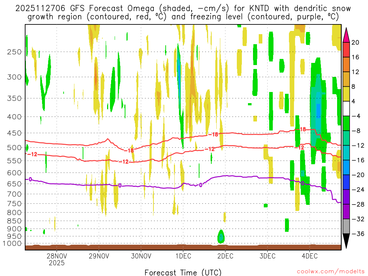Click the orange swatch between 12 and 16
The width and height of the screenshot is (368, 276).
point(346,65)
